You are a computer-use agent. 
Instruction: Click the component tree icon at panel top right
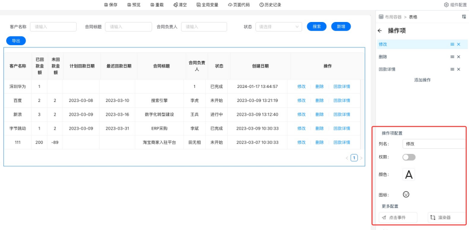coord(464,17)
